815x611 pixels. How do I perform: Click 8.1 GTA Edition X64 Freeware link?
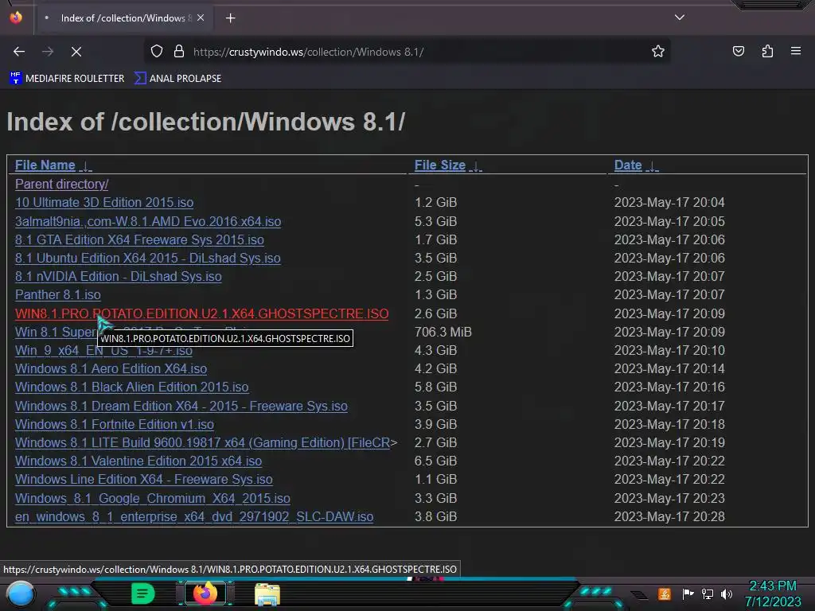pyautogui.click(x=139, y=239)
